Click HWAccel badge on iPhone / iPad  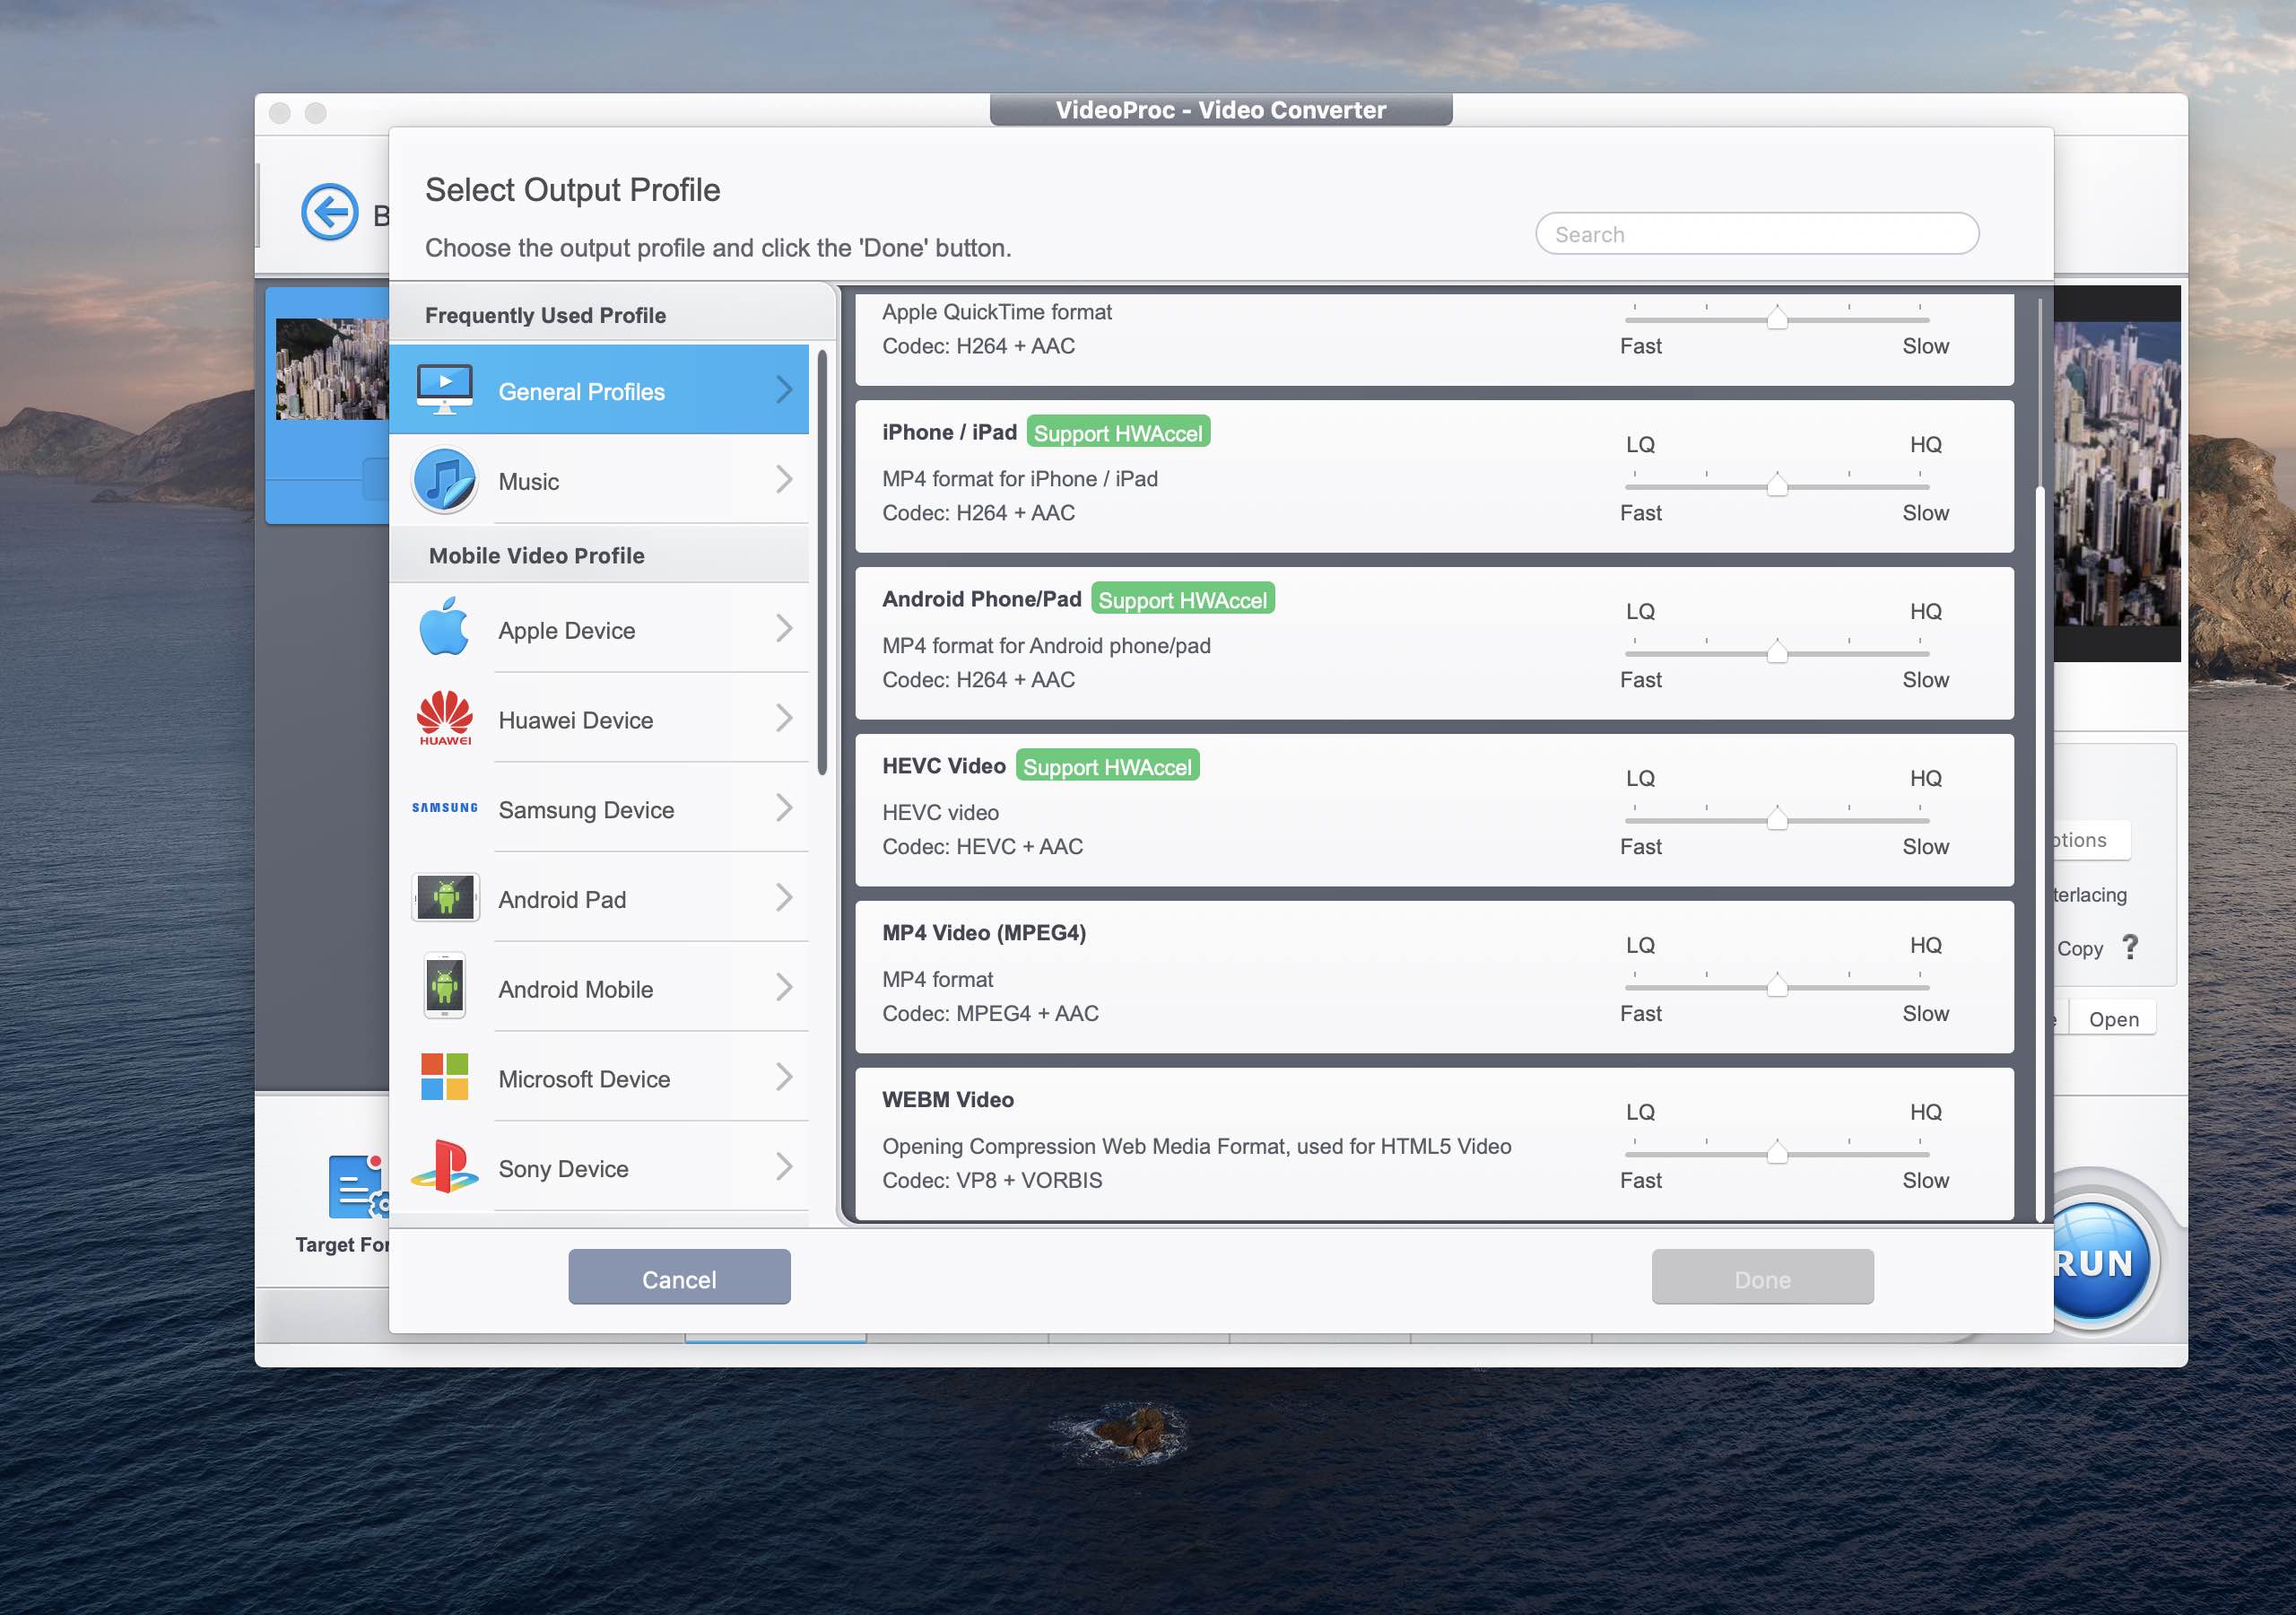(x=1118, y=432)
